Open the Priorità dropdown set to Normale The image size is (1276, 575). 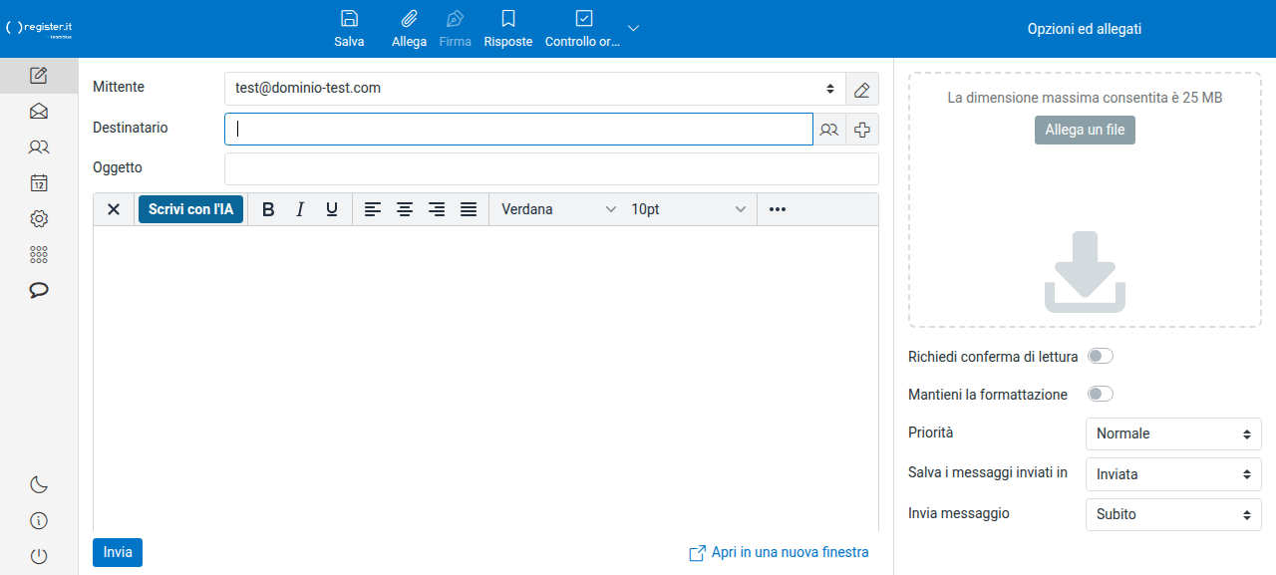tap(1173, 433)
